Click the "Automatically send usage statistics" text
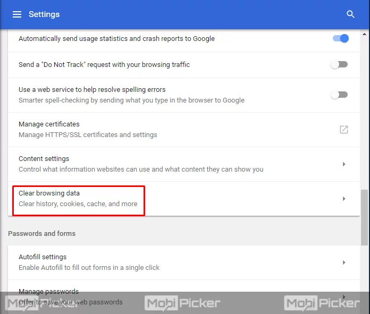This screenshot has height=314, width=370. click(x=116, y=39)
